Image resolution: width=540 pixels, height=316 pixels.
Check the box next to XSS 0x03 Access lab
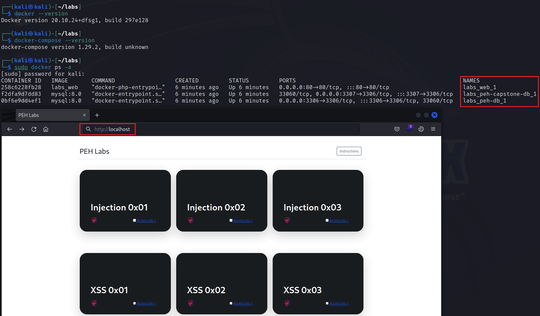tap(327, 303)
